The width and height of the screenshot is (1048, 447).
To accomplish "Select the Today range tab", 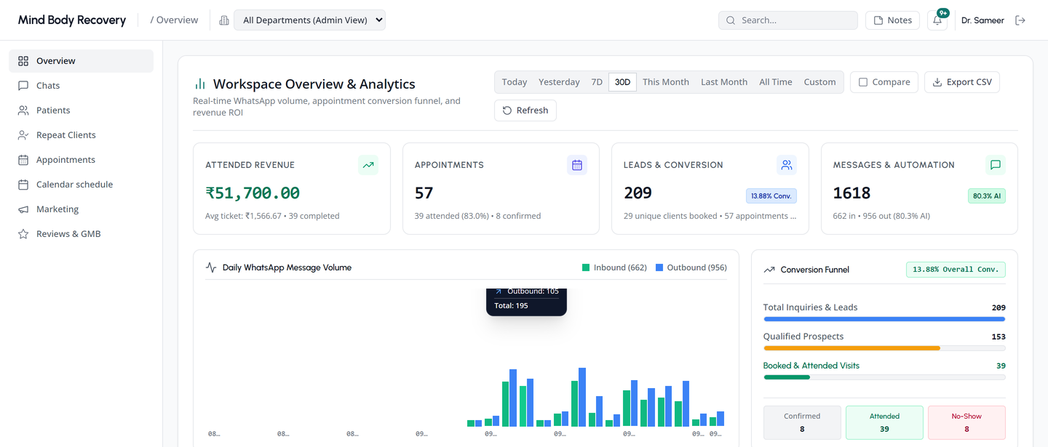I will pyautogui.click(x=515, y=82).
